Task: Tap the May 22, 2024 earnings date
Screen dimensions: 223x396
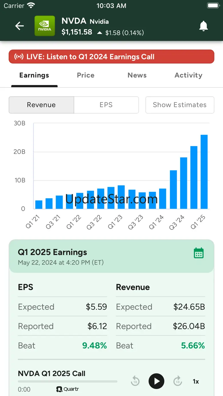Action: (x=61, y=262)
